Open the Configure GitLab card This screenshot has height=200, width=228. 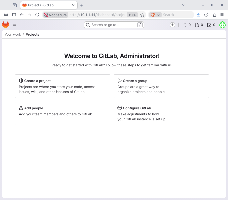pos(161,113)
